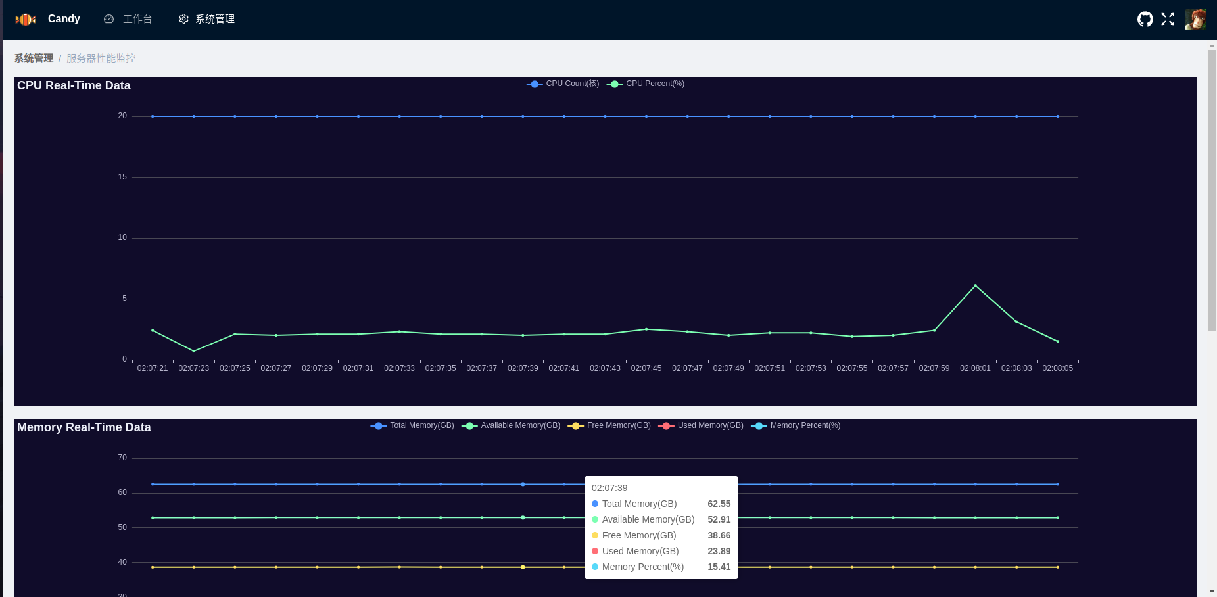1217x597 pixels.
Task: Click the 服务器性能监控 breadcrumb
Action: pos(101,59)
